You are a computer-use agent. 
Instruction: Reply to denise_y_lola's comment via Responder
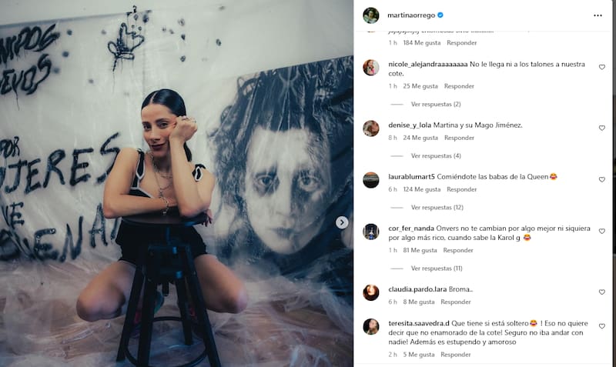[x=459, y=138]
